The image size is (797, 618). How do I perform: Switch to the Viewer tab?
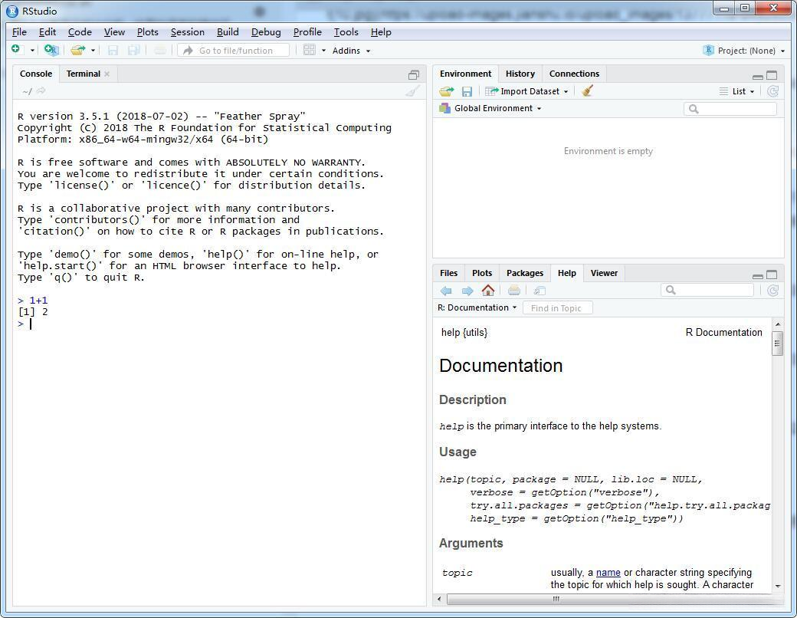click(x=604, y=273)
